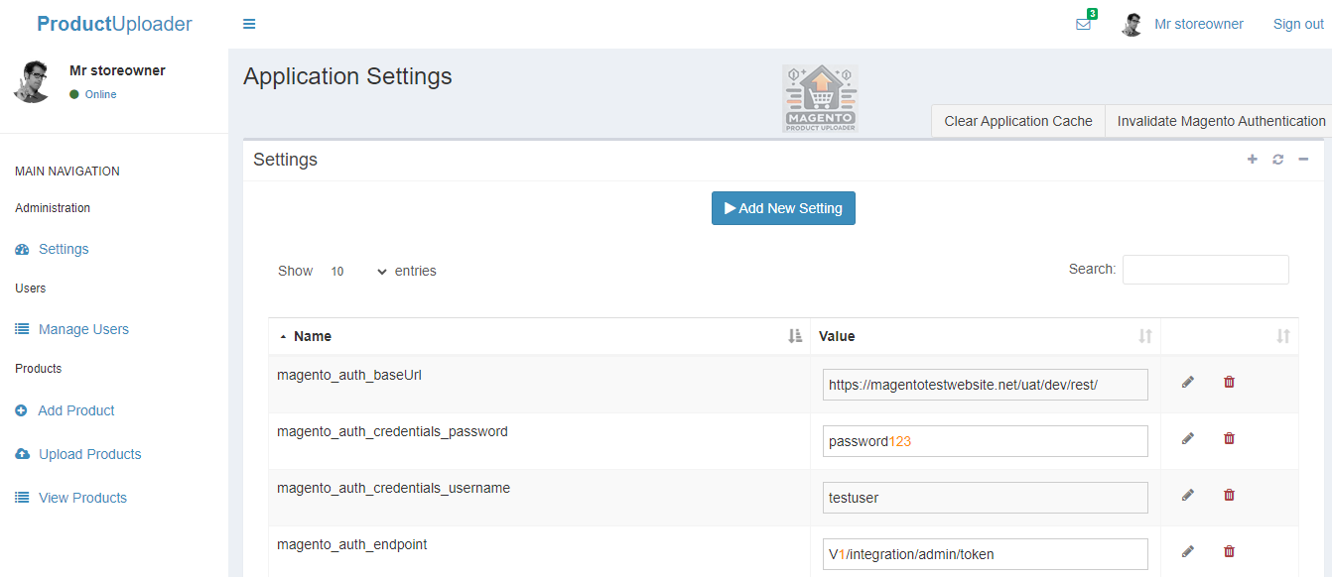Edit the magento_auth_baseUrl setting pencil icon
The height and width of the screenshot is (577, 1332).
(x=1187, y=382)
